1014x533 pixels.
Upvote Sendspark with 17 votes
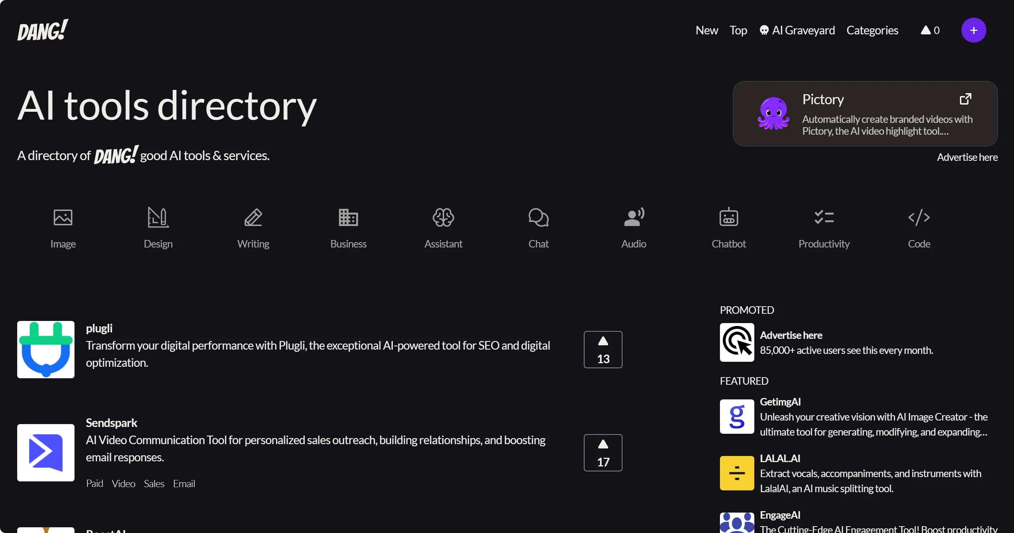coord(603,453)
